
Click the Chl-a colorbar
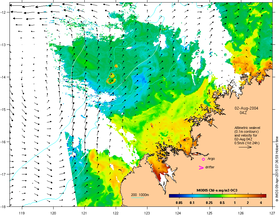tap(217, 196)
